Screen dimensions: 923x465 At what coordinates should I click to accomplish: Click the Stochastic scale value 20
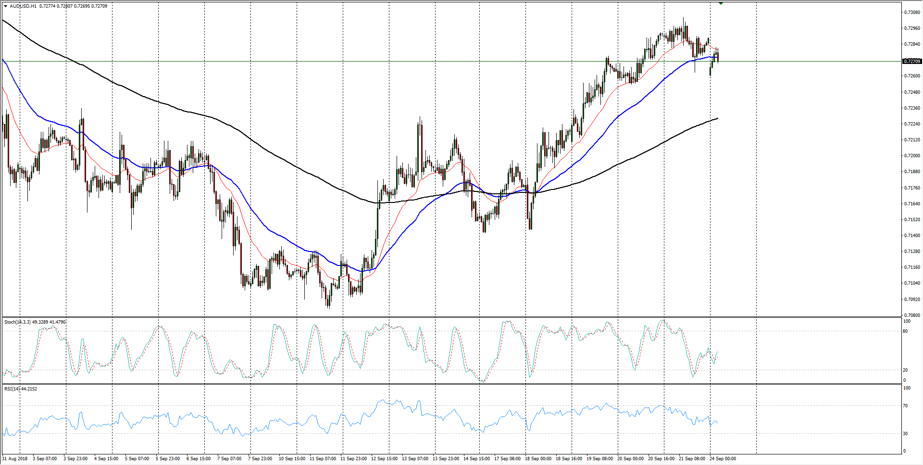pos(905,370)
